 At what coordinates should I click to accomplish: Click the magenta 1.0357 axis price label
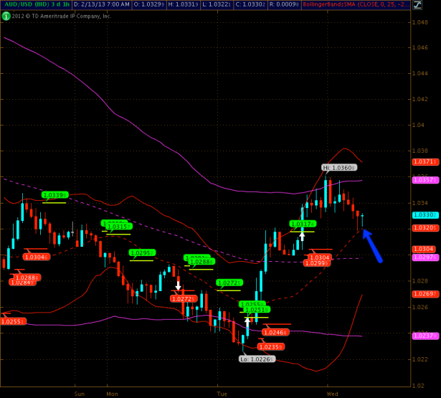(425, 180)
